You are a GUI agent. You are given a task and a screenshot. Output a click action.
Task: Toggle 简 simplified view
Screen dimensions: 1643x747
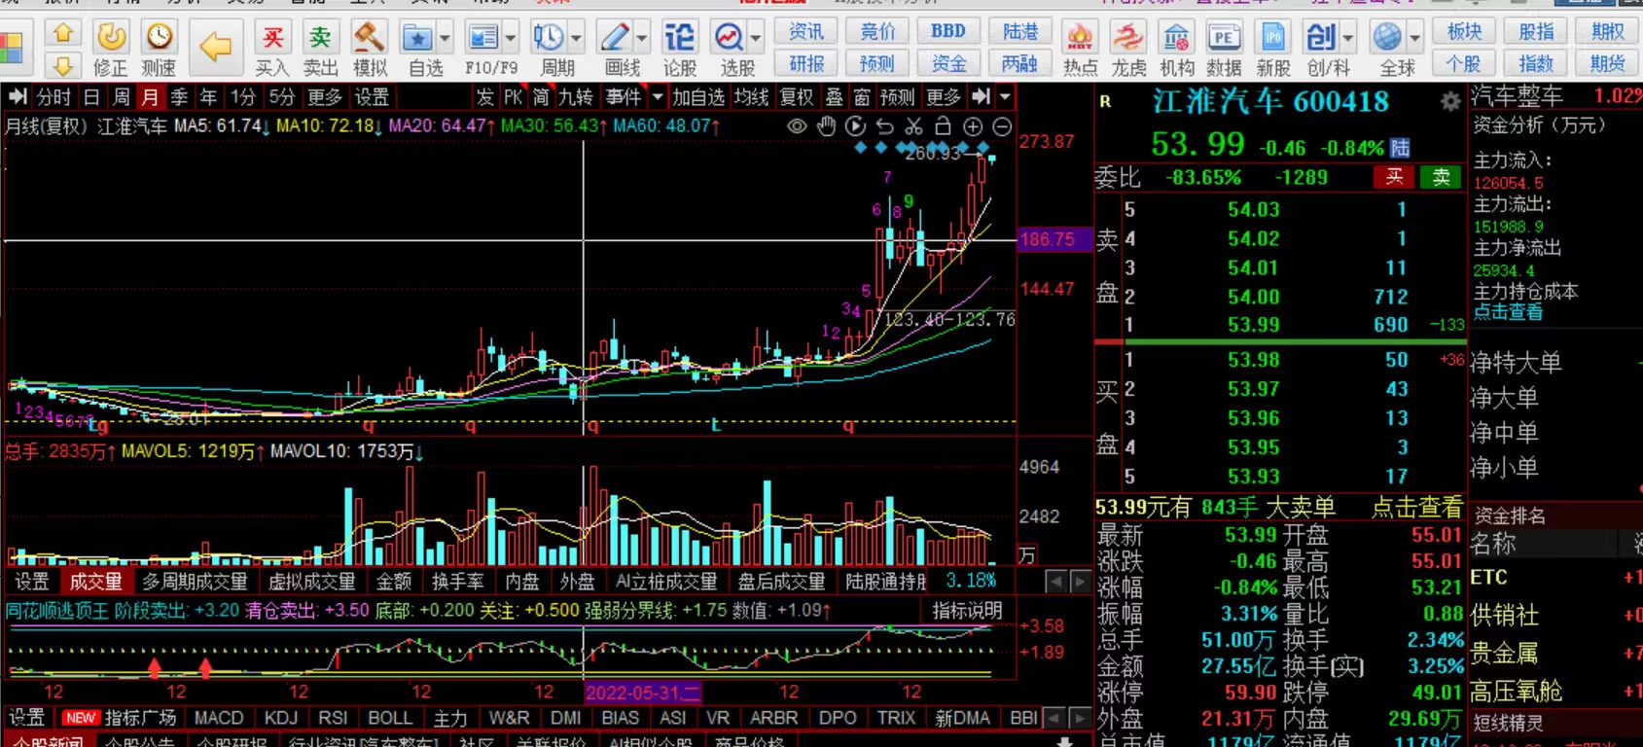[541, 97]
